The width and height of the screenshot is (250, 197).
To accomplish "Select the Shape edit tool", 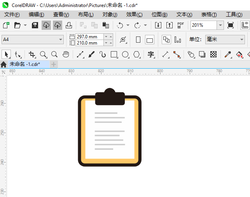I will [18, 55].
